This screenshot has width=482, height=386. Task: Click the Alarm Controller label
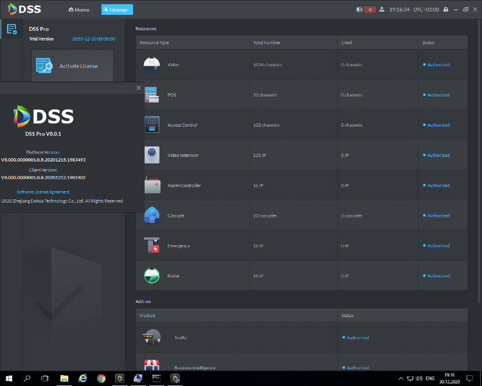184,185
